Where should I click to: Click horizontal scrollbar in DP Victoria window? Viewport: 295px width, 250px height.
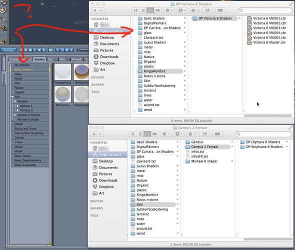[267, 115]
